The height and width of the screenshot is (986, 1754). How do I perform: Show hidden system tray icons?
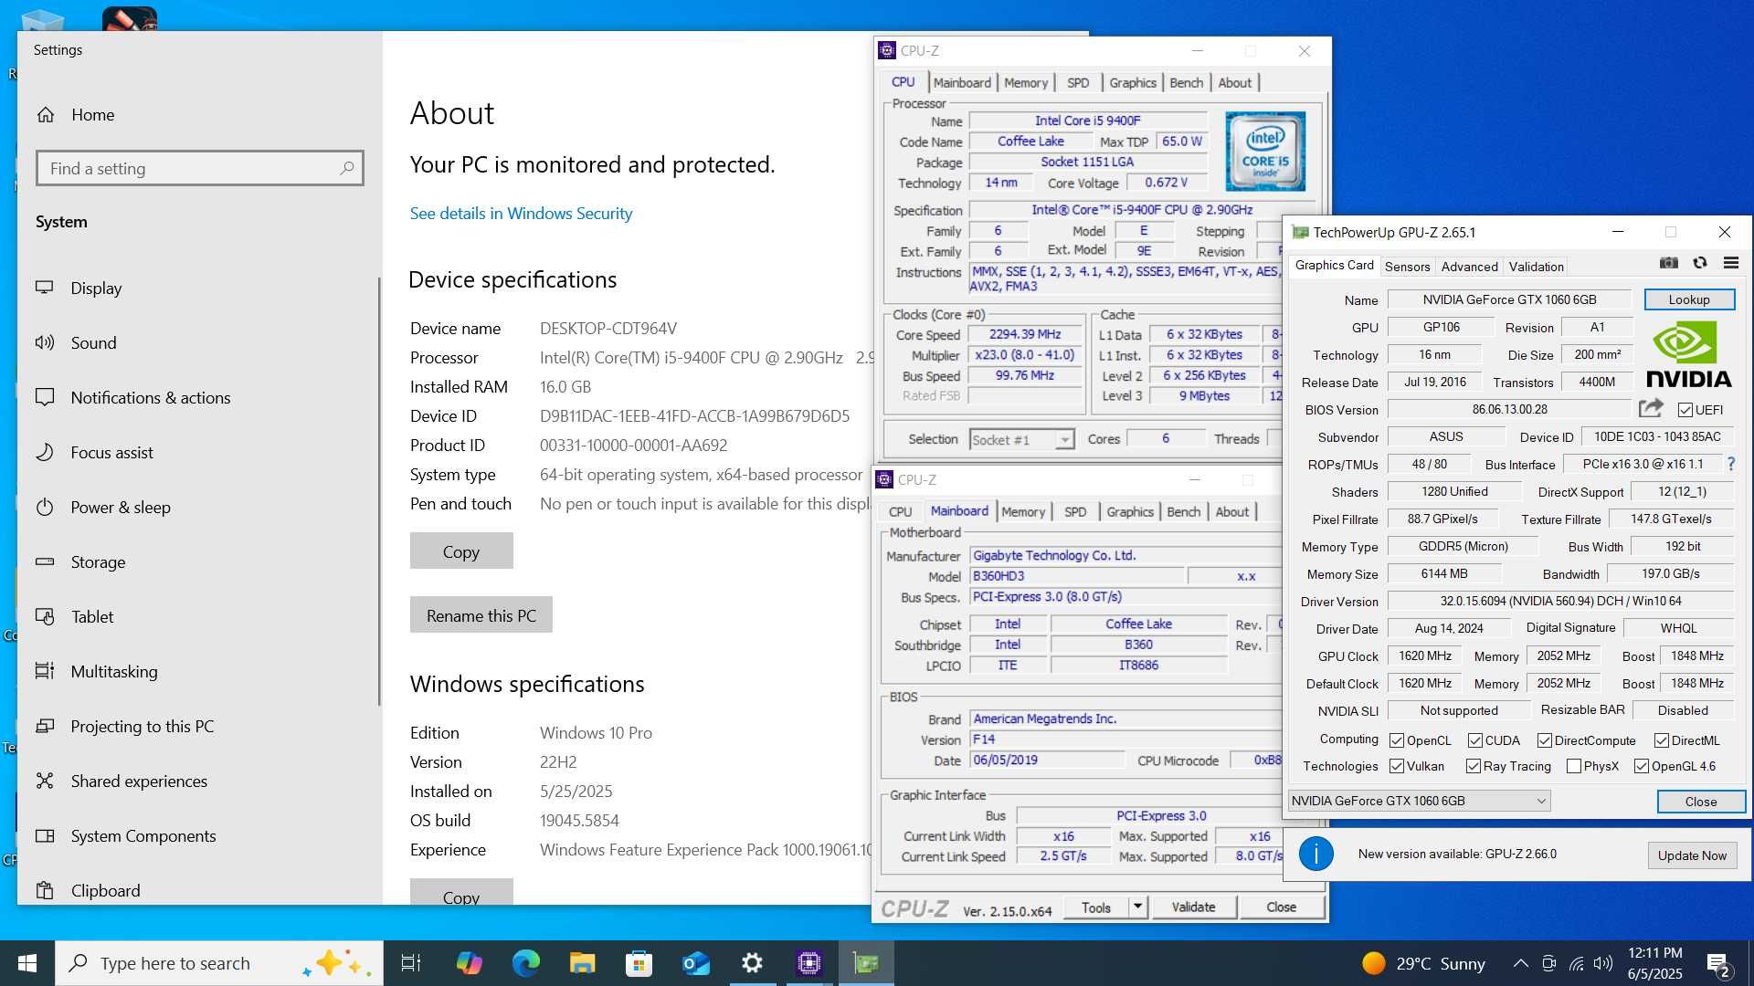click(1520, 963)
